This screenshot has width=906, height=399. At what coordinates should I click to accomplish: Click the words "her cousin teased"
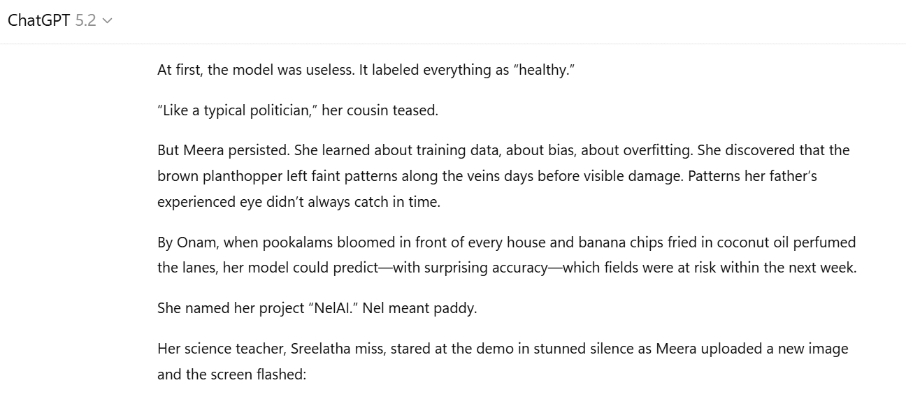coord(380,110)
